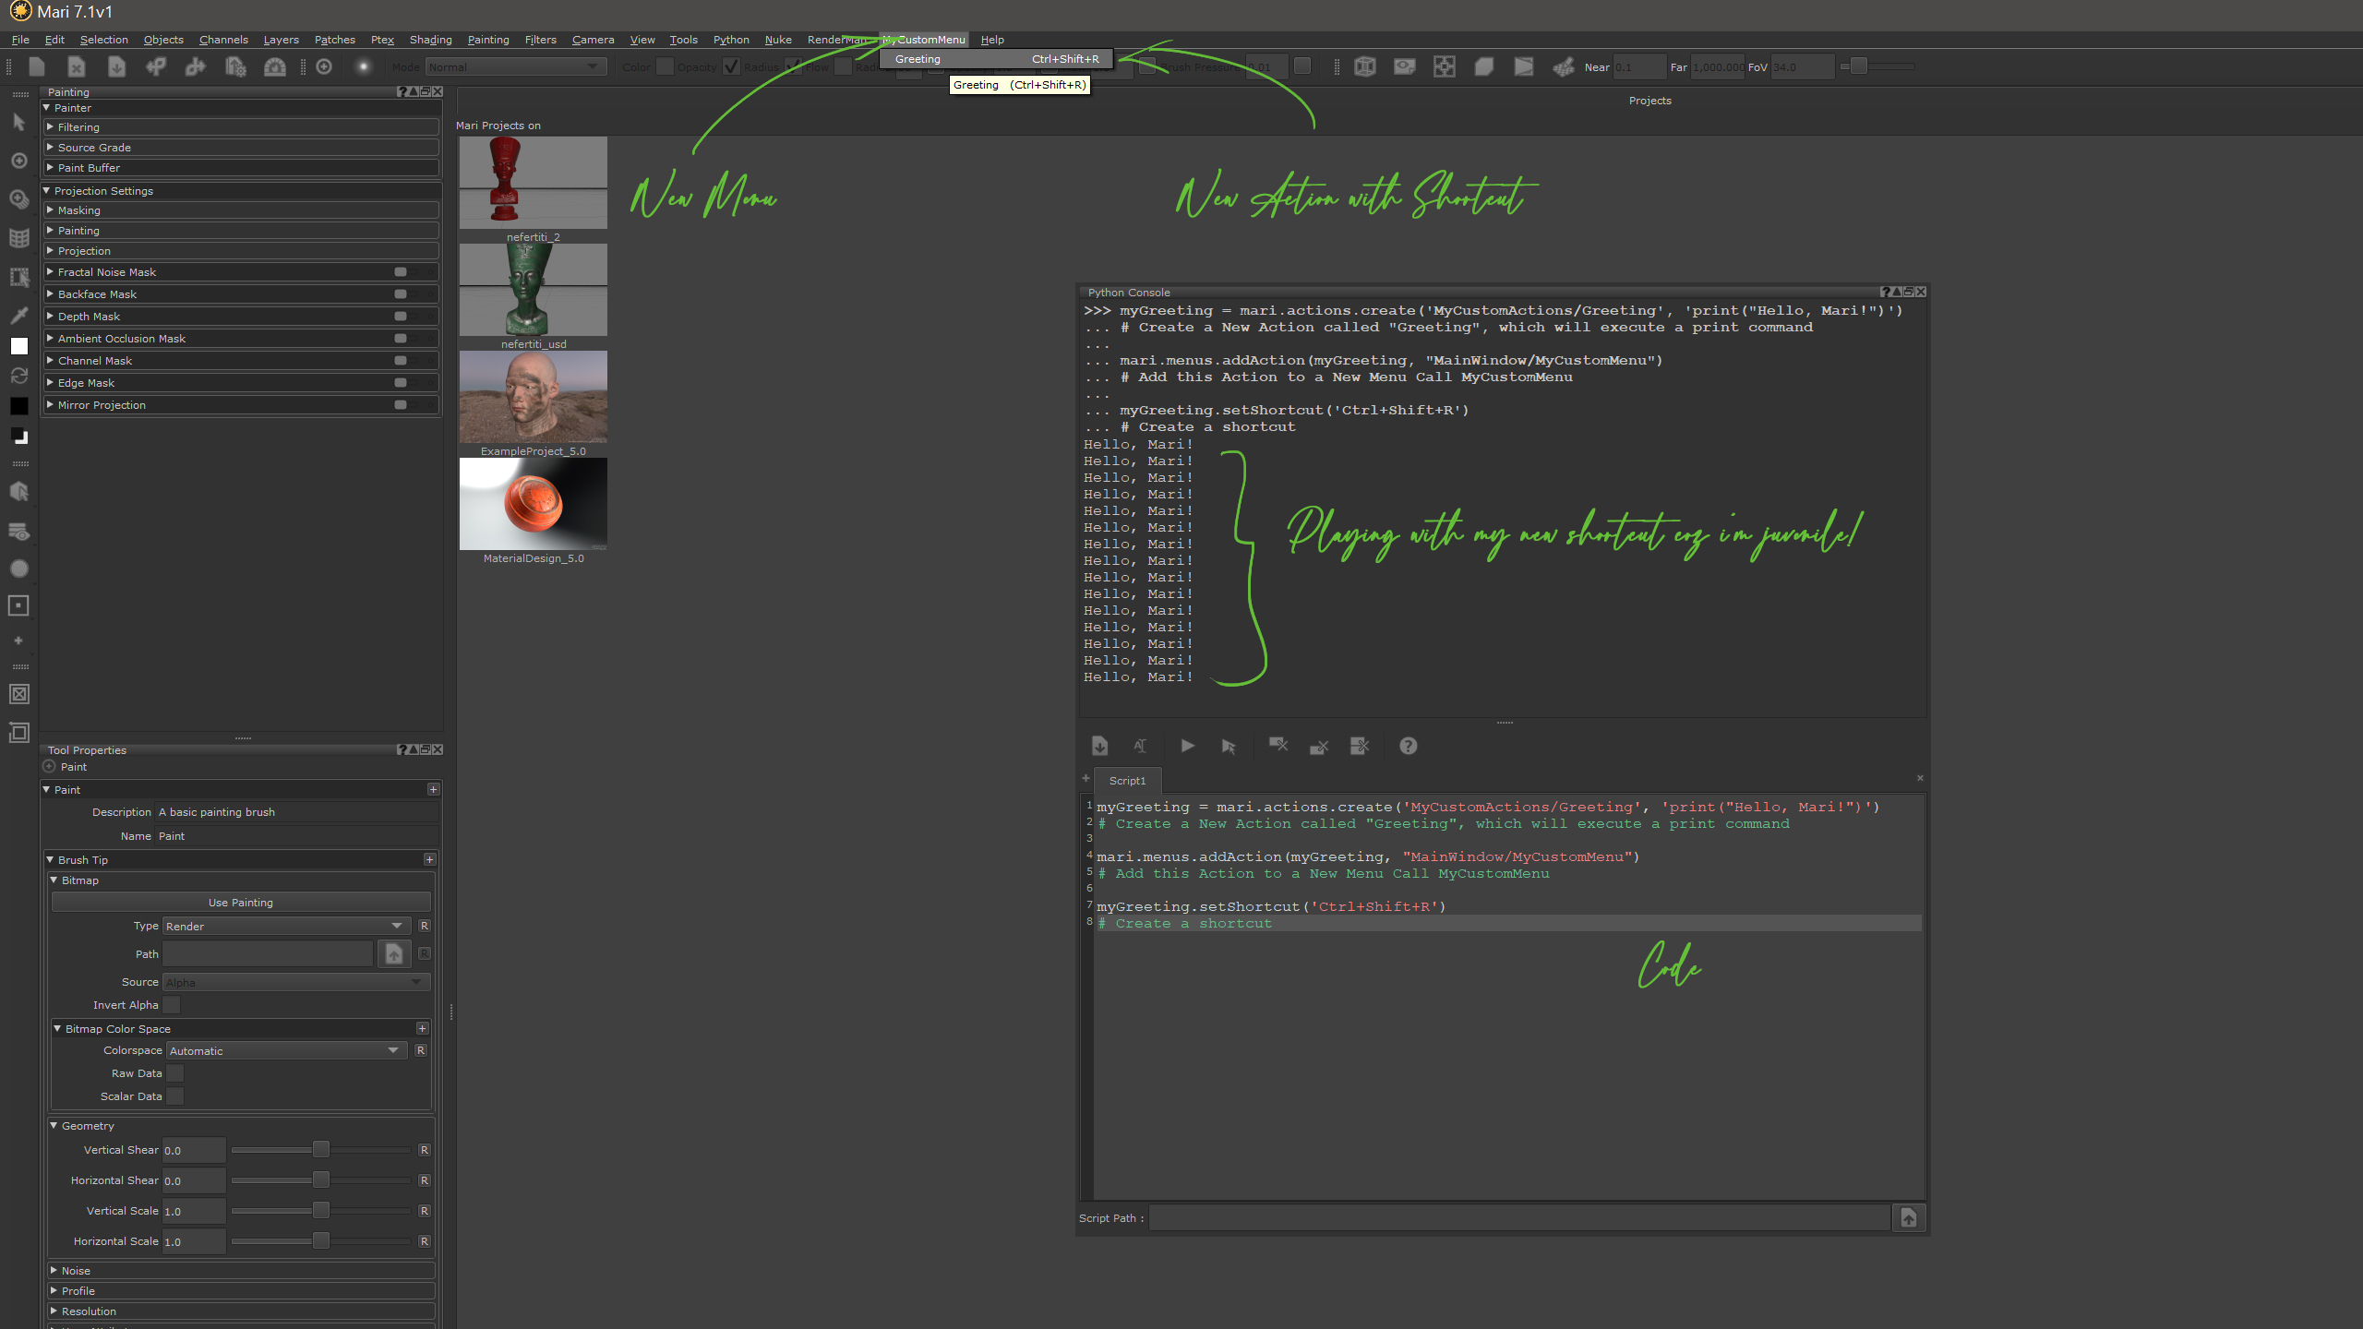This screenshot has height=1329, width=2363.
Task: Click the run selection icon in console
Action: [1229, 746]
